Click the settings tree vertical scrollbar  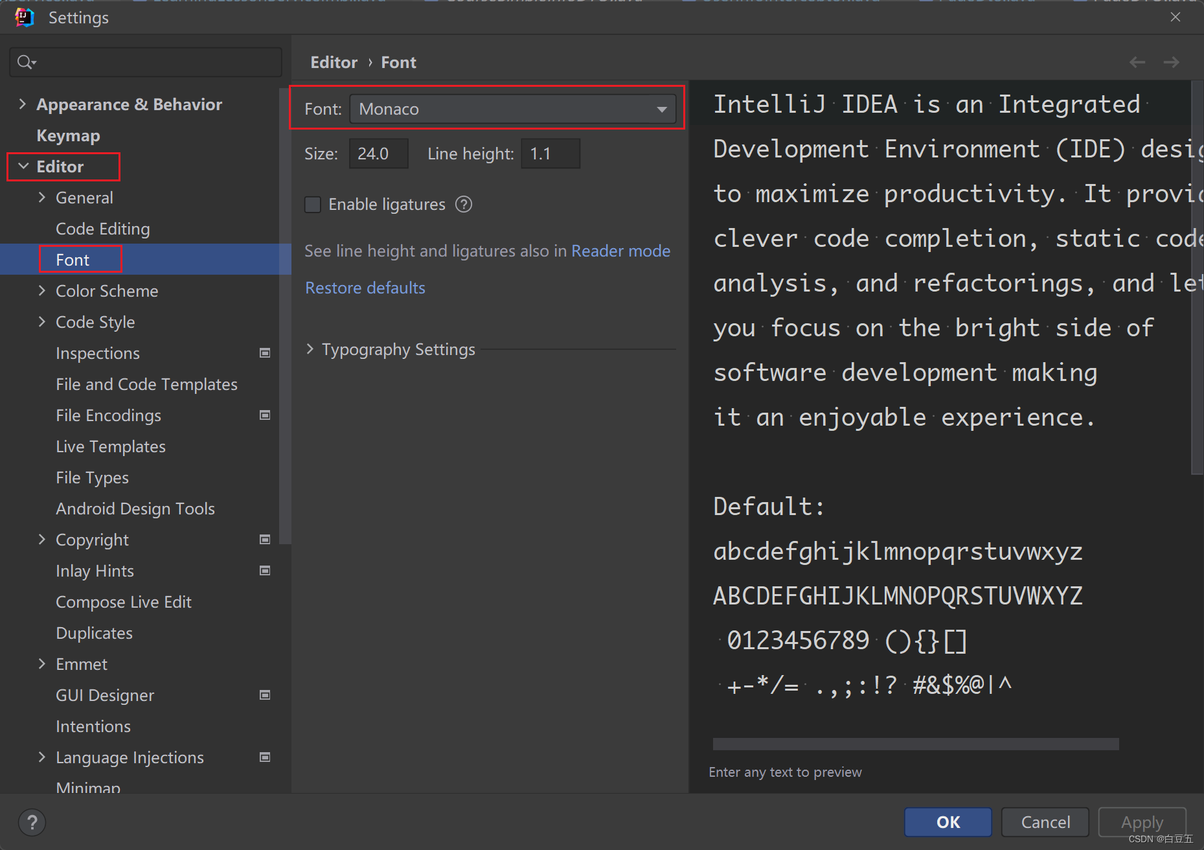[285, 316]
